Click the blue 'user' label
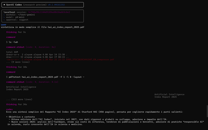The width and height of the screenshot is (208, 130). point(3,25)
